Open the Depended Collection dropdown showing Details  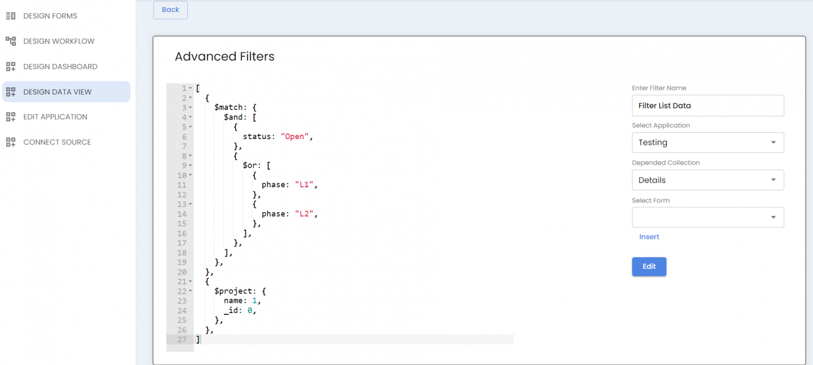[x=773, y=180]
